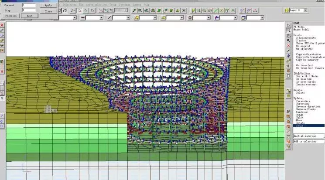Click the pencil line icon in second toolbar row
Image resolution: width=325 pixels, height=180 pixels.
(x=109, y=17)
